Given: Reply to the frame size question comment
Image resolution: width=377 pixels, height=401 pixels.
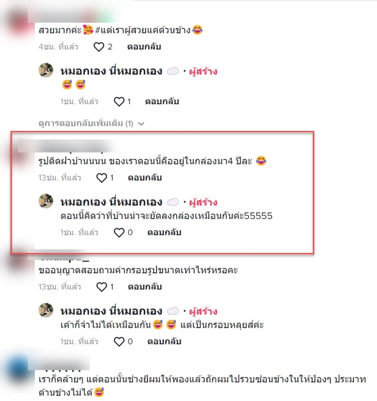Looking at the screenshot, I should tap(145, 287).
